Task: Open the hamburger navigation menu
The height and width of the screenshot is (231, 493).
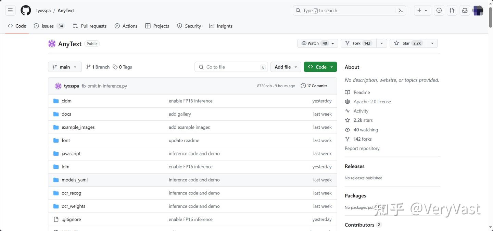Action: point(10,11)
